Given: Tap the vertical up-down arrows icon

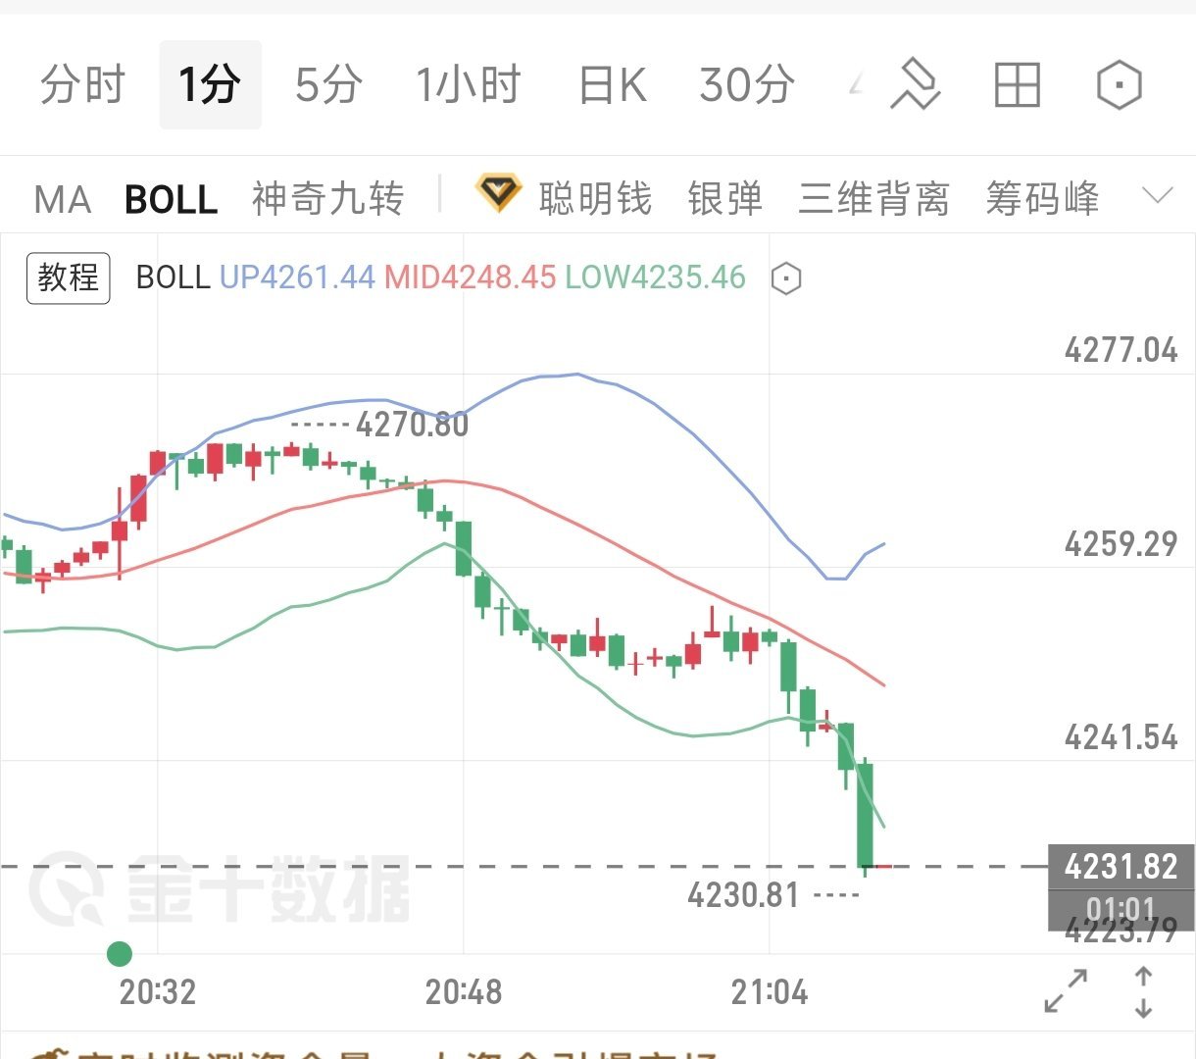Looking at the screenshot, I should pyautogui.click(x=1143, y=991).
